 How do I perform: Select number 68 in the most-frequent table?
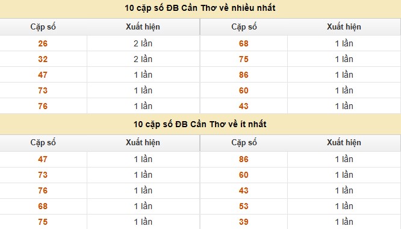click(x=243, y=43)
